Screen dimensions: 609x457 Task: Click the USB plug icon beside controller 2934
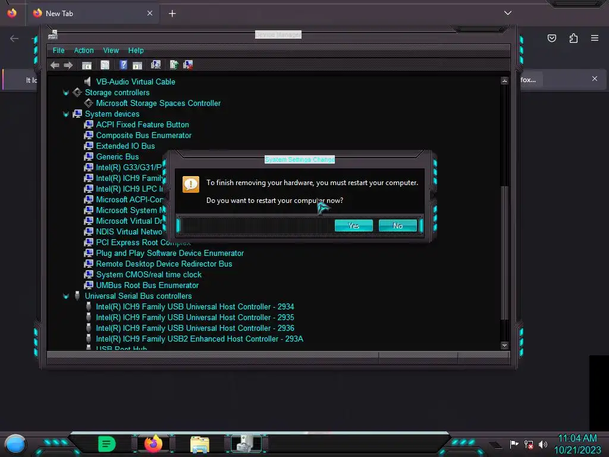[89, 306]
